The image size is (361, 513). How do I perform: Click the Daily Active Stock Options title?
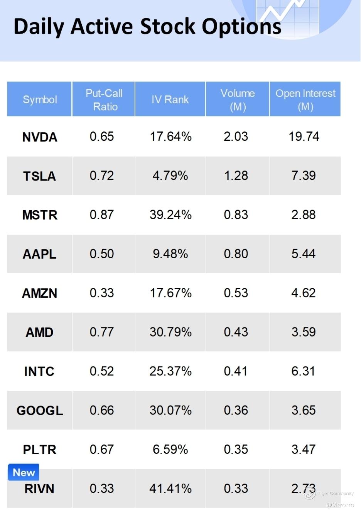click(x=147, y=27)
